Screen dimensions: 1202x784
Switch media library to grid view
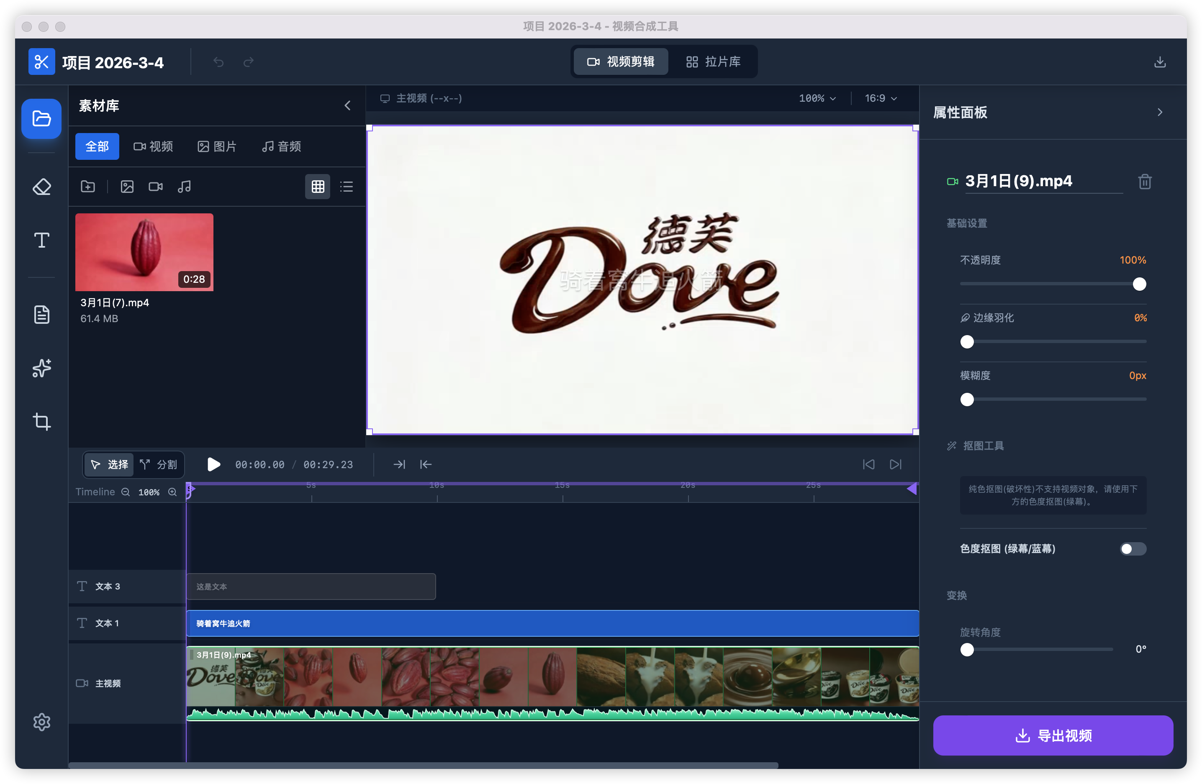318,187
